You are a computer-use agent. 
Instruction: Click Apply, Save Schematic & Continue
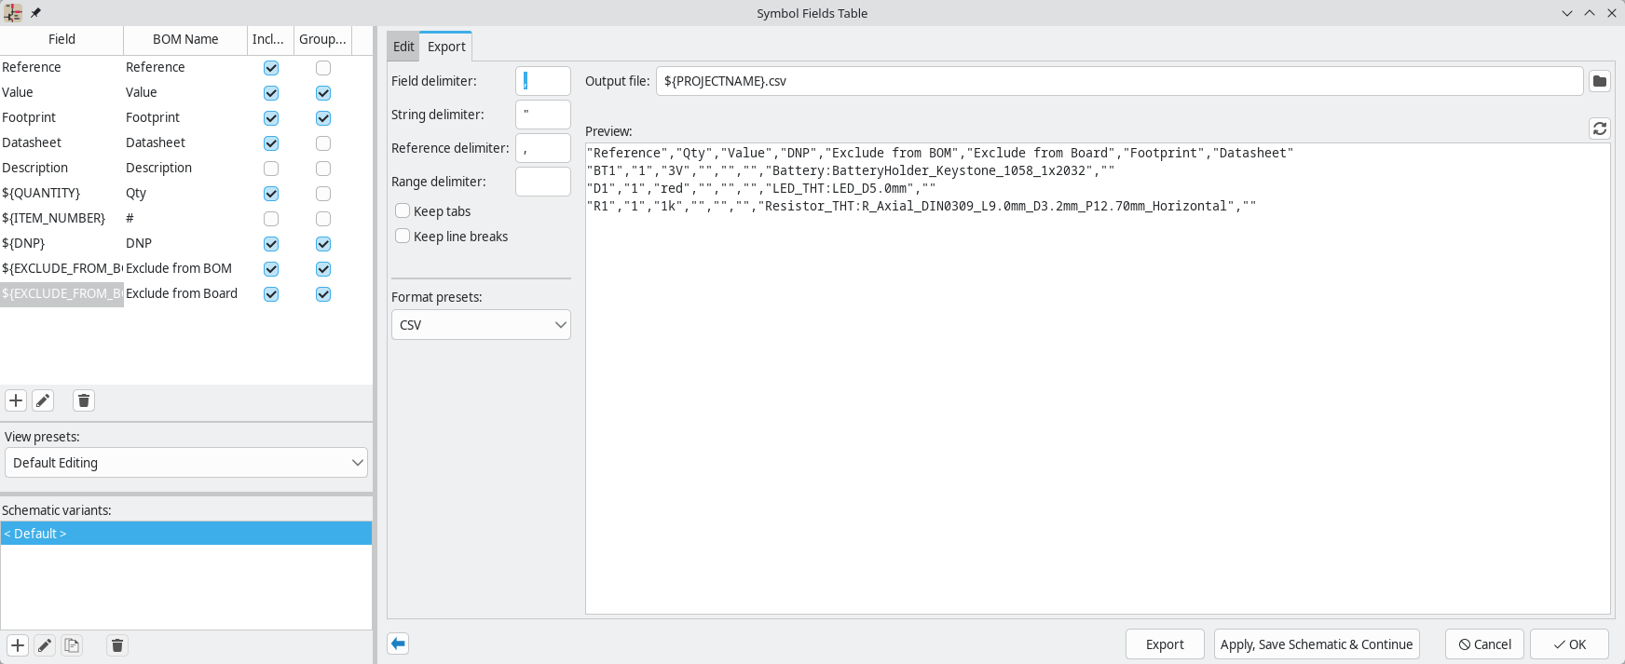tap(1316, 644)
